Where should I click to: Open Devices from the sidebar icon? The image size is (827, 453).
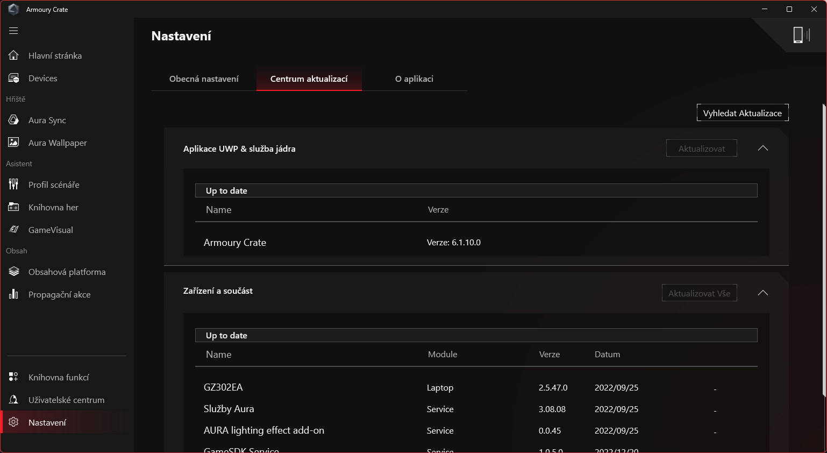coord(13,78)
